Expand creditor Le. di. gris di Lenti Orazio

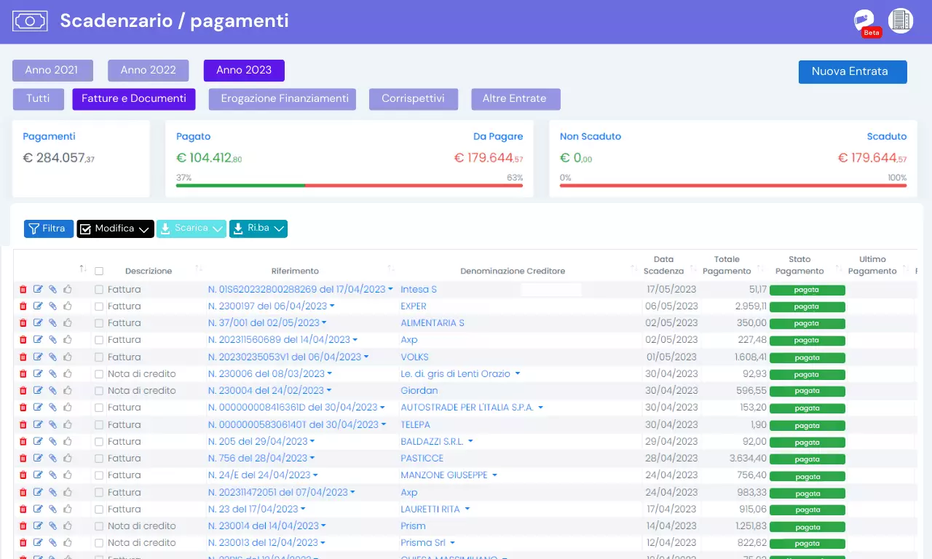[x=518, y=374]
